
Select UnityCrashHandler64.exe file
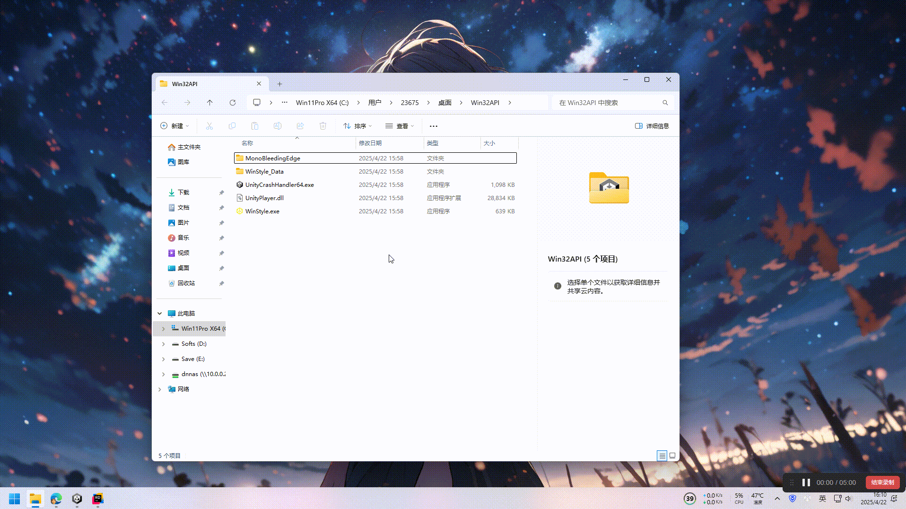pos(375,184)
